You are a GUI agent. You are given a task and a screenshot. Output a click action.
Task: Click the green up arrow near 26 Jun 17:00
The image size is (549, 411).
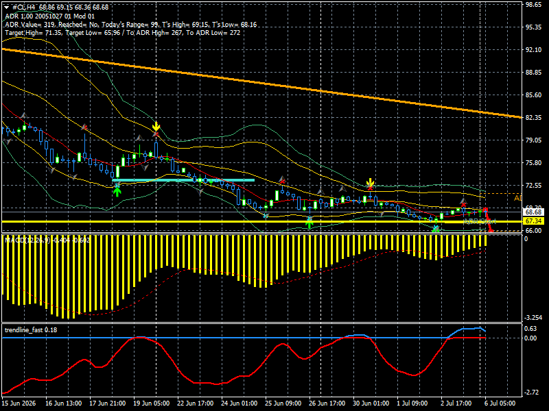(x=309, y=224)
